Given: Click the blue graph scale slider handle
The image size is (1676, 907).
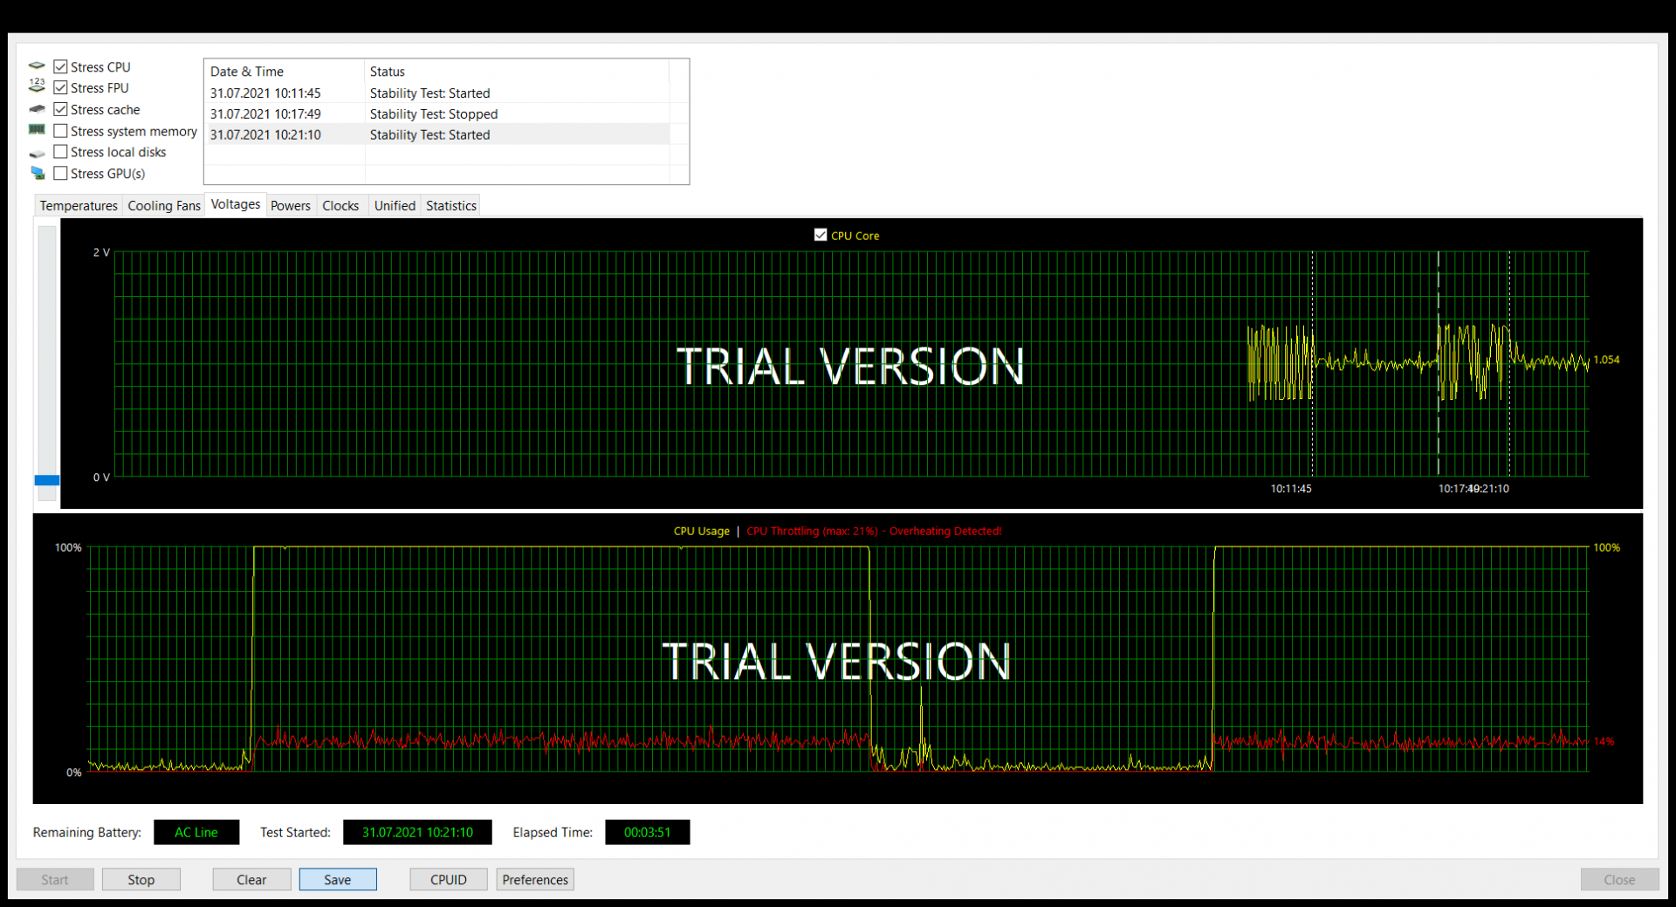Looking at the screenshot, I should [x=47, y=480].
